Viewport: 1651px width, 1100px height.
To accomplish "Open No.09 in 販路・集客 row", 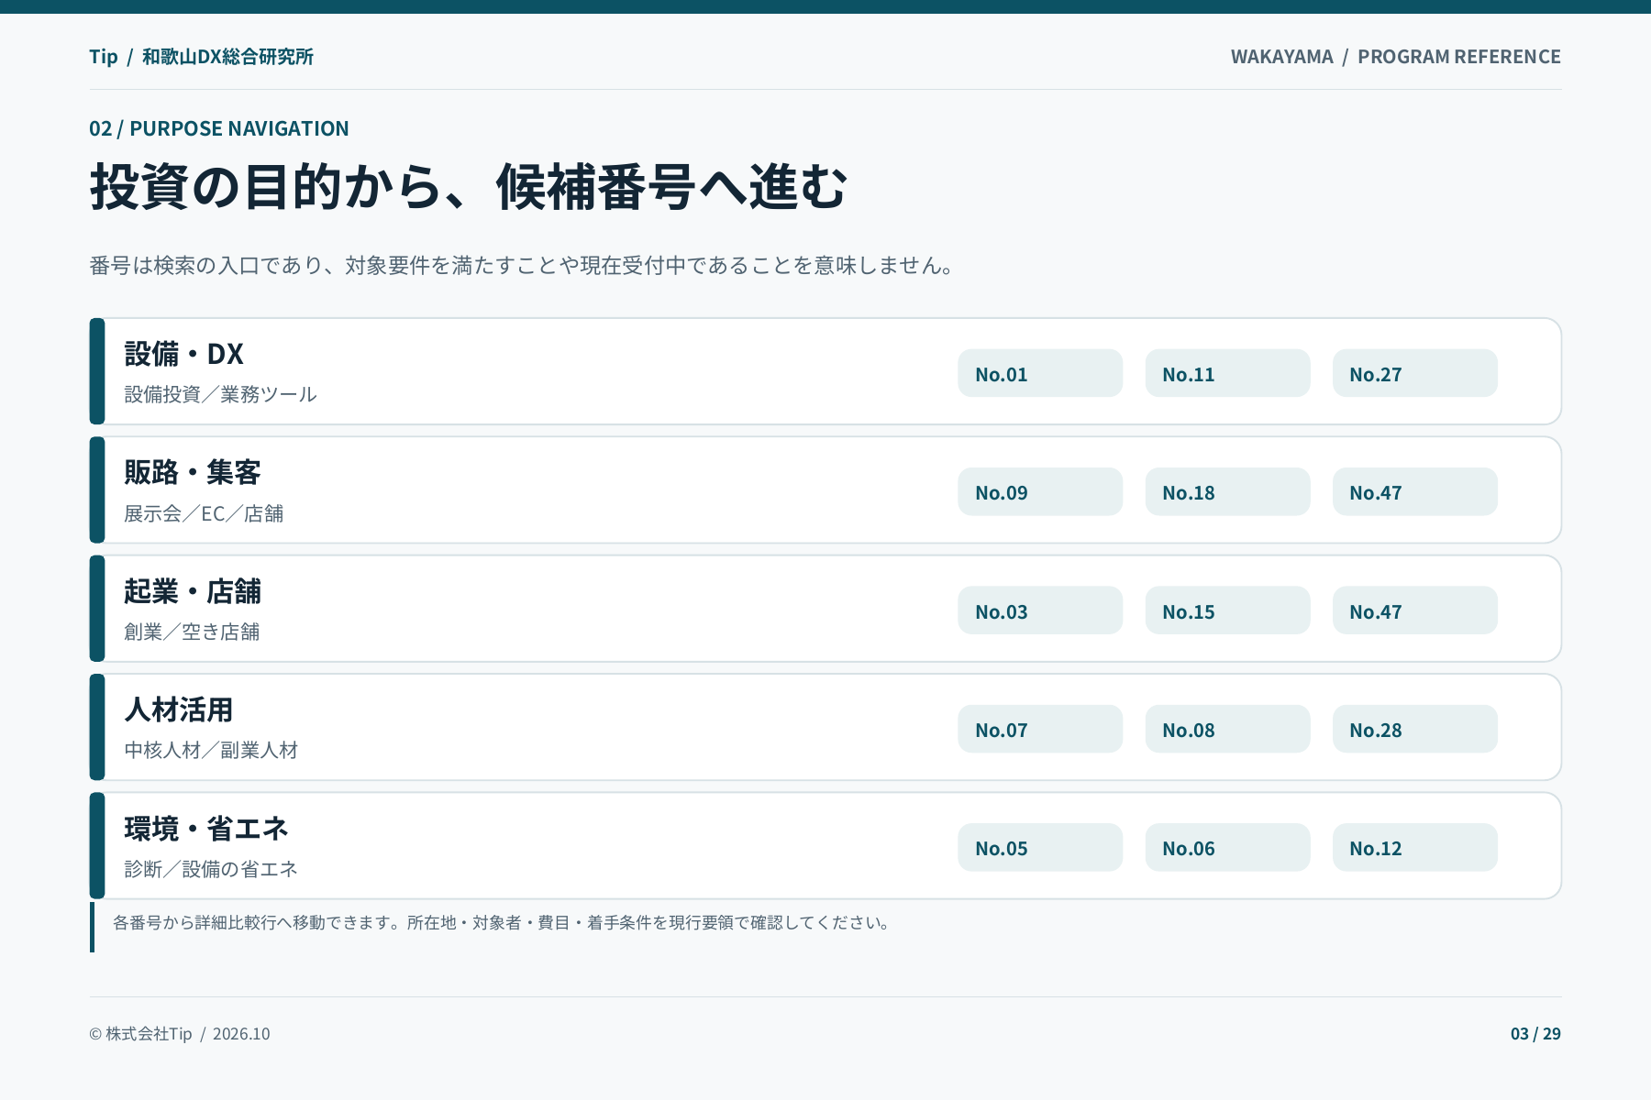I will [x=1040, y=491].
